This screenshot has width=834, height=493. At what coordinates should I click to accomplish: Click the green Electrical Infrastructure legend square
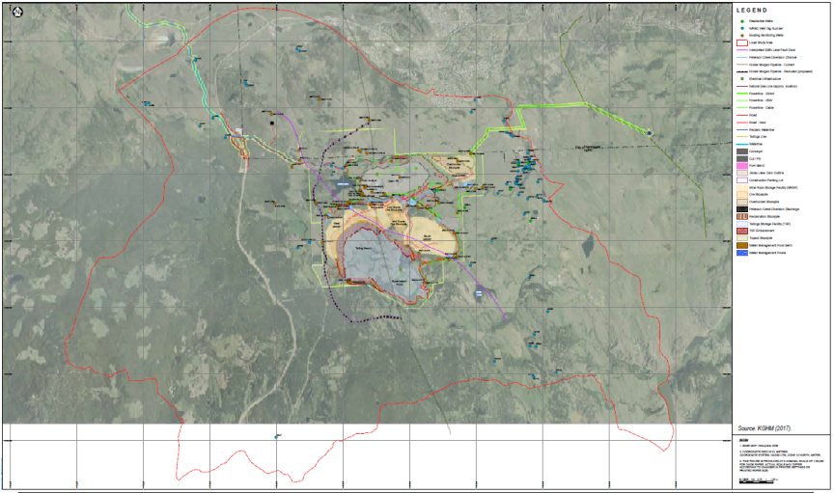[x=742, y=79]
